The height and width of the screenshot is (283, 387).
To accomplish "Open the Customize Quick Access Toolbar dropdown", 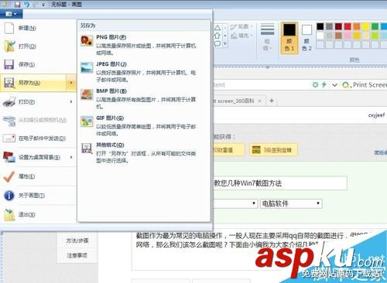I will (43, 5).
